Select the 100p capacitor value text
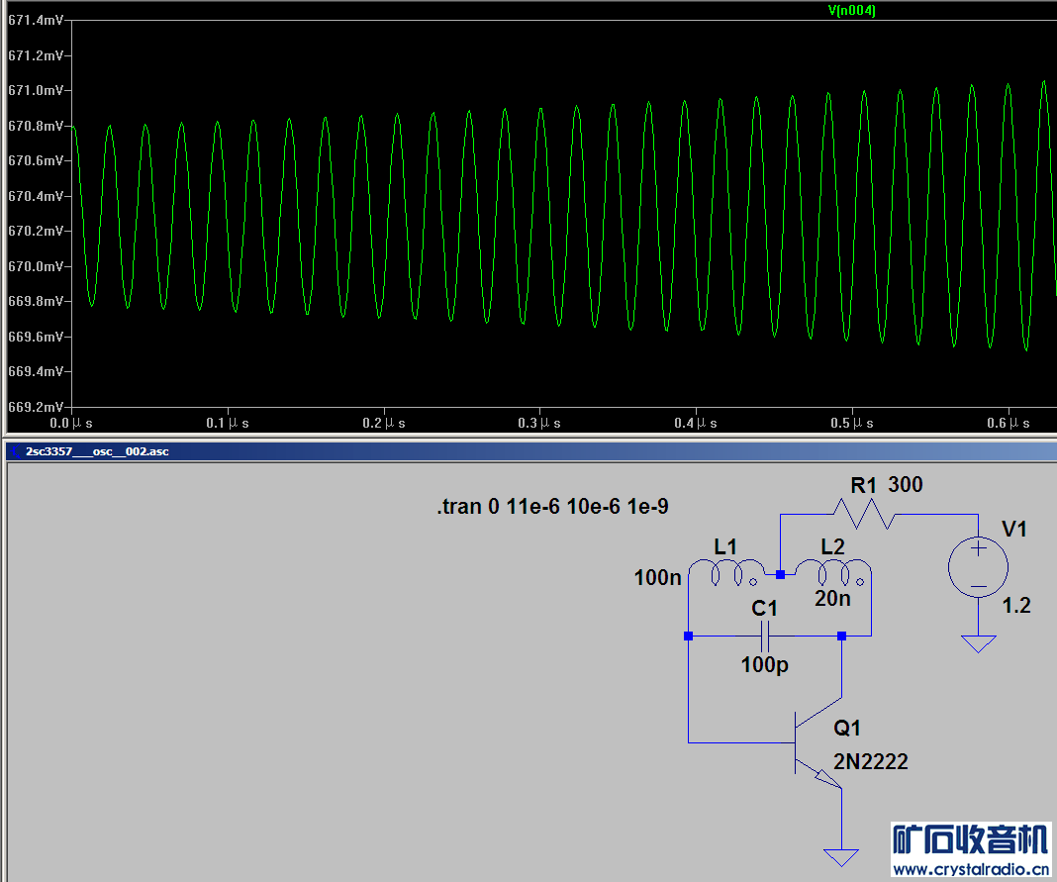 (x=765, y=665)
